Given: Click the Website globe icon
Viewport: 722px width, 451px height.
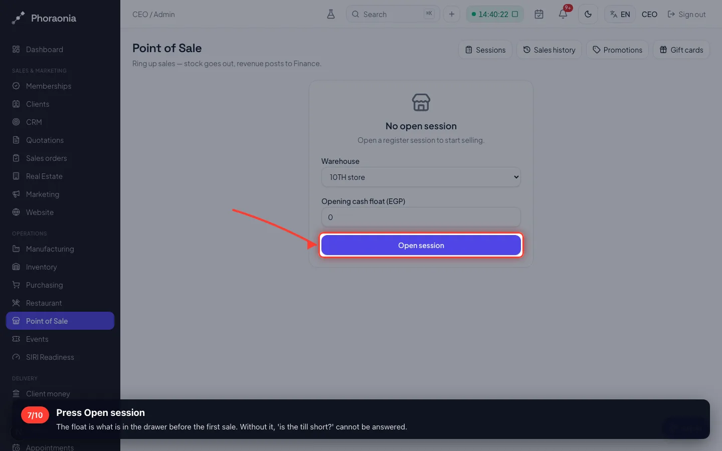Looking at the screenshot, I should [x=16, y=212].
